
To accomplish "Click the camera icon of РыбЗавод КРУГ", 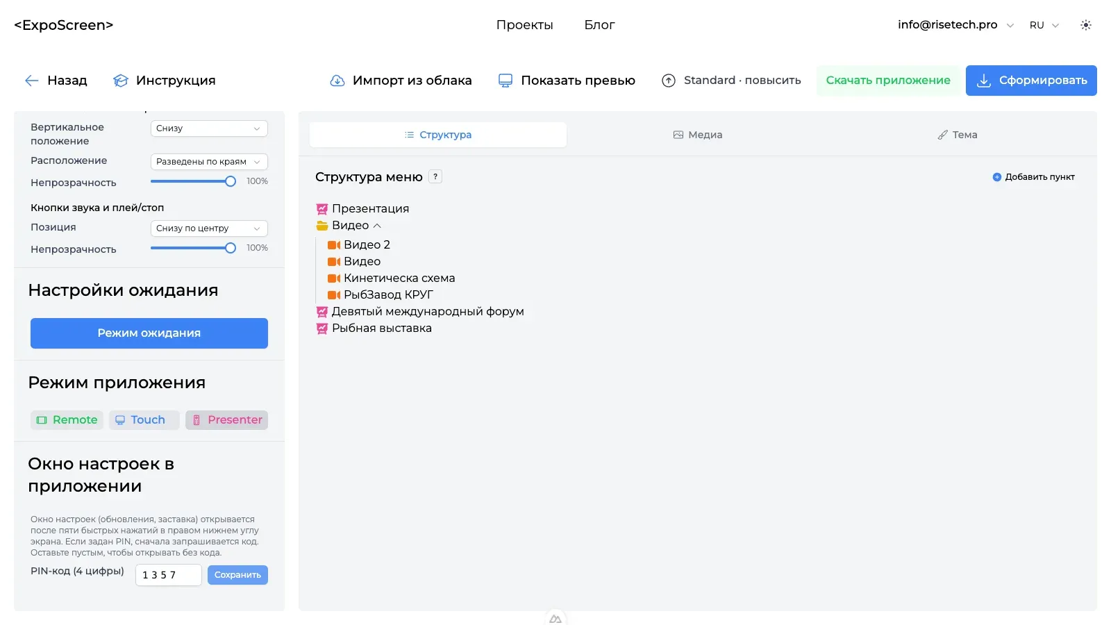I will 334,295.
